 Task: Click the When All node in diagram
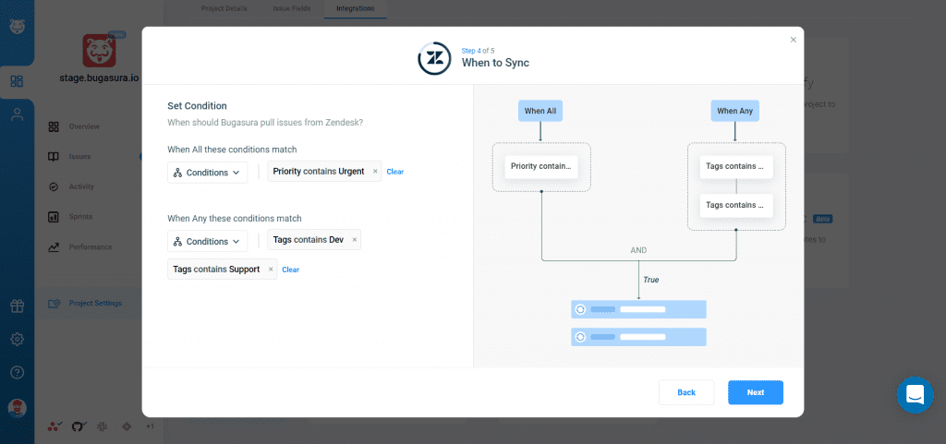(x=540, y=111)
